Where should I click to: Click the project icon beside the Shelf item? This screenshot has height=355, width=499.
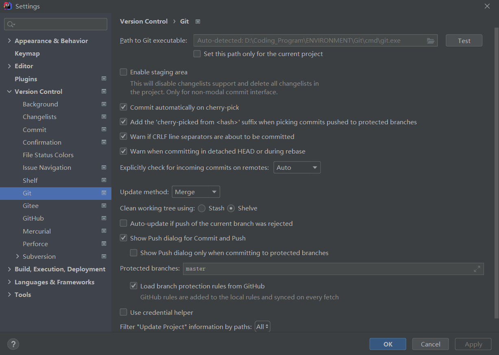(104, 180)
